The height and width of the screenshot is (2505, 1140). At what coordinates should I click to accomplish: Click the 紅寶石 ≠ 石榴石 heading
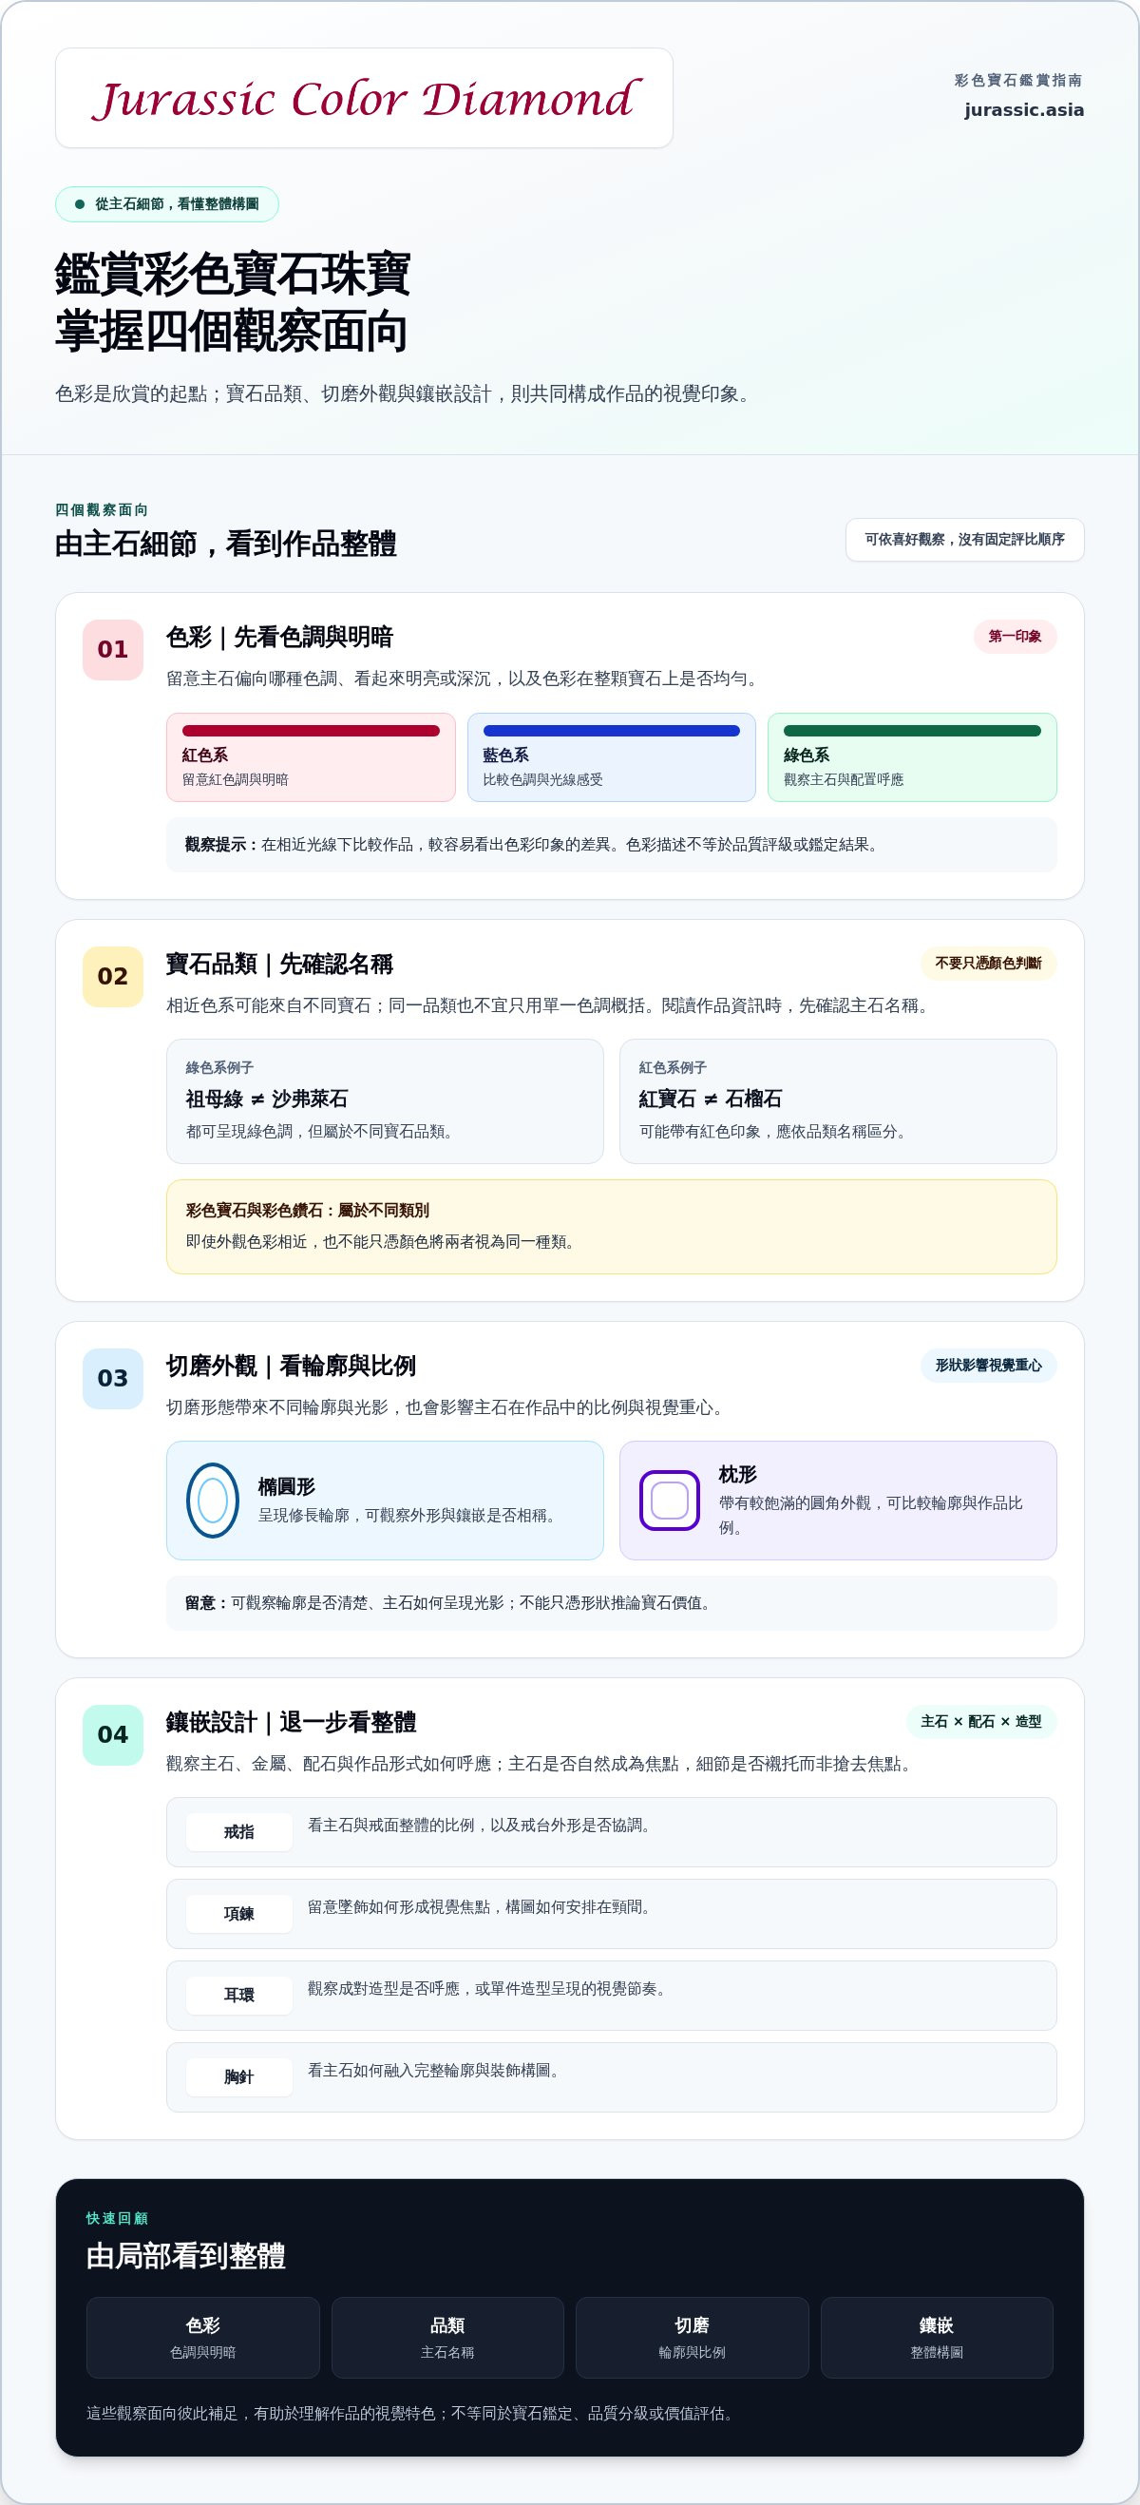711,1099
